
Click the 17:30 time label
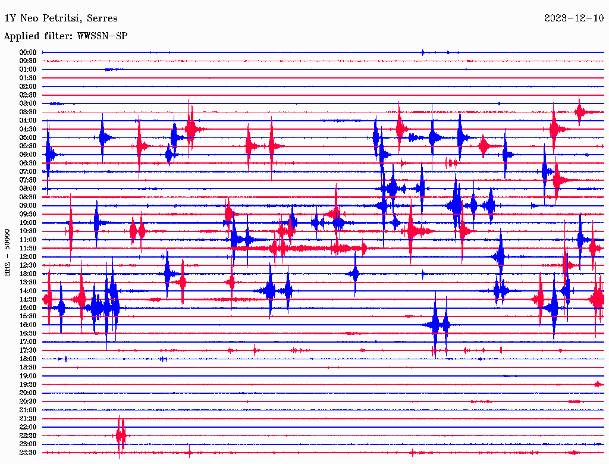(x=28, y=350)
